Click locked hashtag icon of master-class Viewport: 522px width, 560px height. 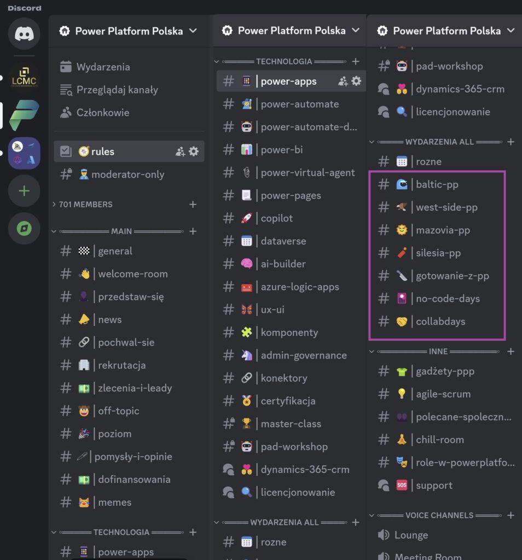click(x=229, y=424)
